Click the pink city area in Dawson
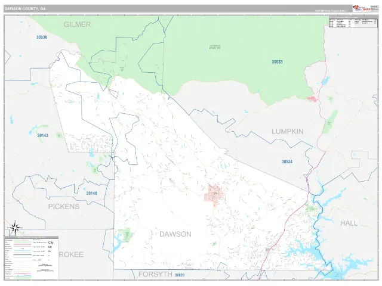The width and height of the screenshot is (382, 286). tap(214, 195)
